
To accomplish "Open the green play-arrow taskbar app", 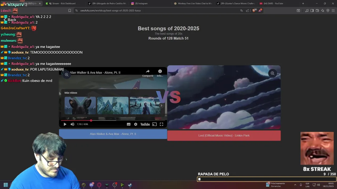I will 122,185.
